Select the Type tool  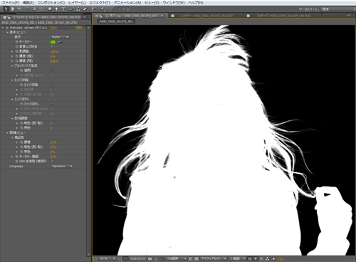click(63, 9)
